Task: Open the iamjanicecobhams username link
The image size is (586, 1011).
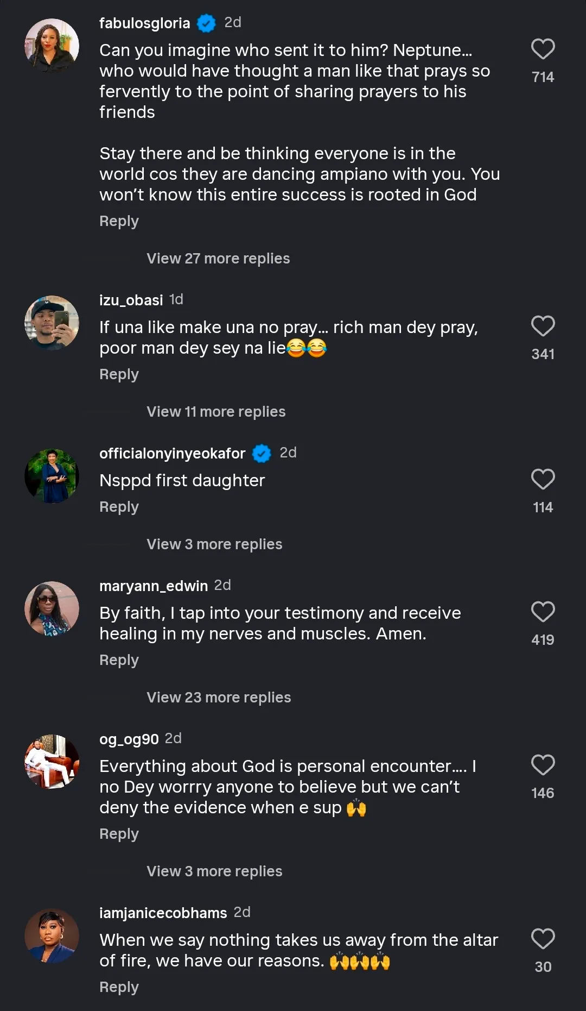Action: [163, 913]
